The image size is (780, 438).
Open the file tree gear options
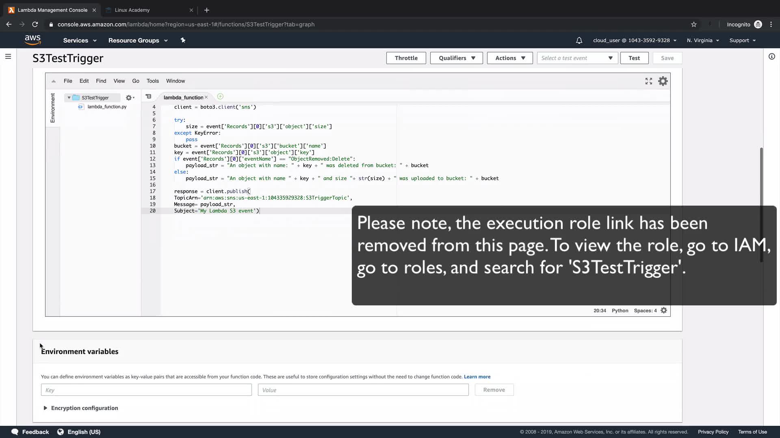(x=130, y=98)
